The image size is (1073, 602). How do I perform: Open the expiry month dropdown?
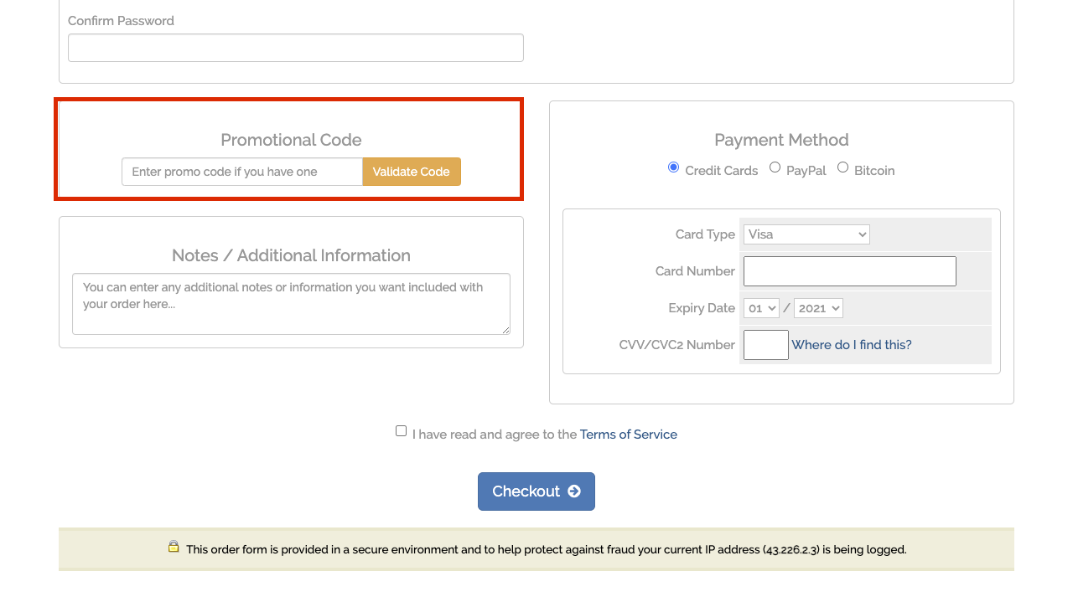click(761, 308)
